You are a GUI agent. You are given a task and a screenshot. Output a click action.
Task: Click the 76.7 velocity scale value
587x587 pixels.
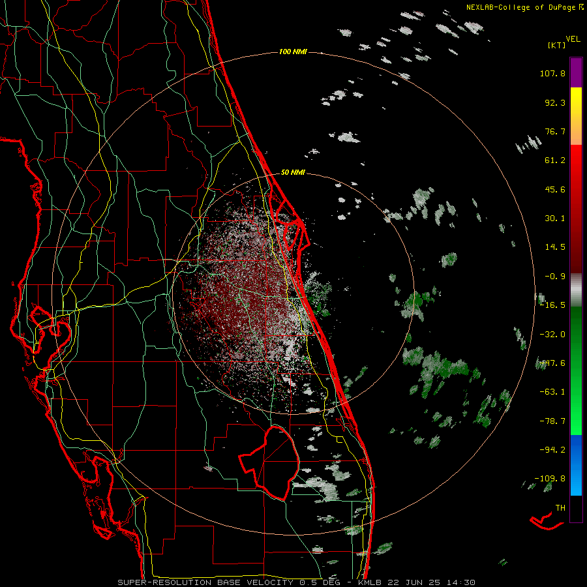555,131
